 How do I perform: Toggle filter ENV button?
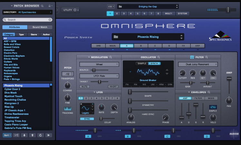tap(213, 78)
